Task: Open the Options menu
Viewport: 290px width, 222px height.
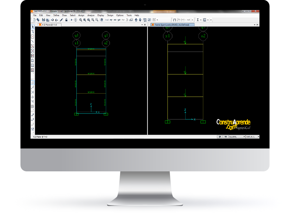Action: pos(120,15)
